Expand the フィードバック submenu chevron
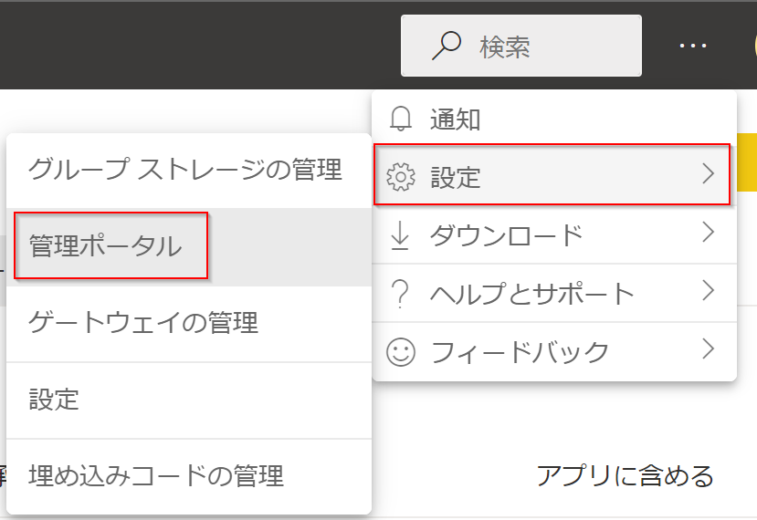 coord(708,348)
